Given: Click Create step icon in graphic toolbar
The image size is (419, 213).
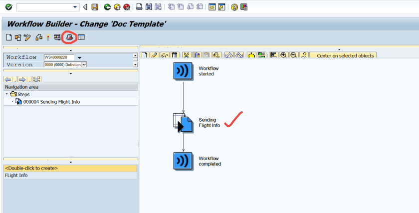Looking at the screenshot, I should click(x=144, y=55).
